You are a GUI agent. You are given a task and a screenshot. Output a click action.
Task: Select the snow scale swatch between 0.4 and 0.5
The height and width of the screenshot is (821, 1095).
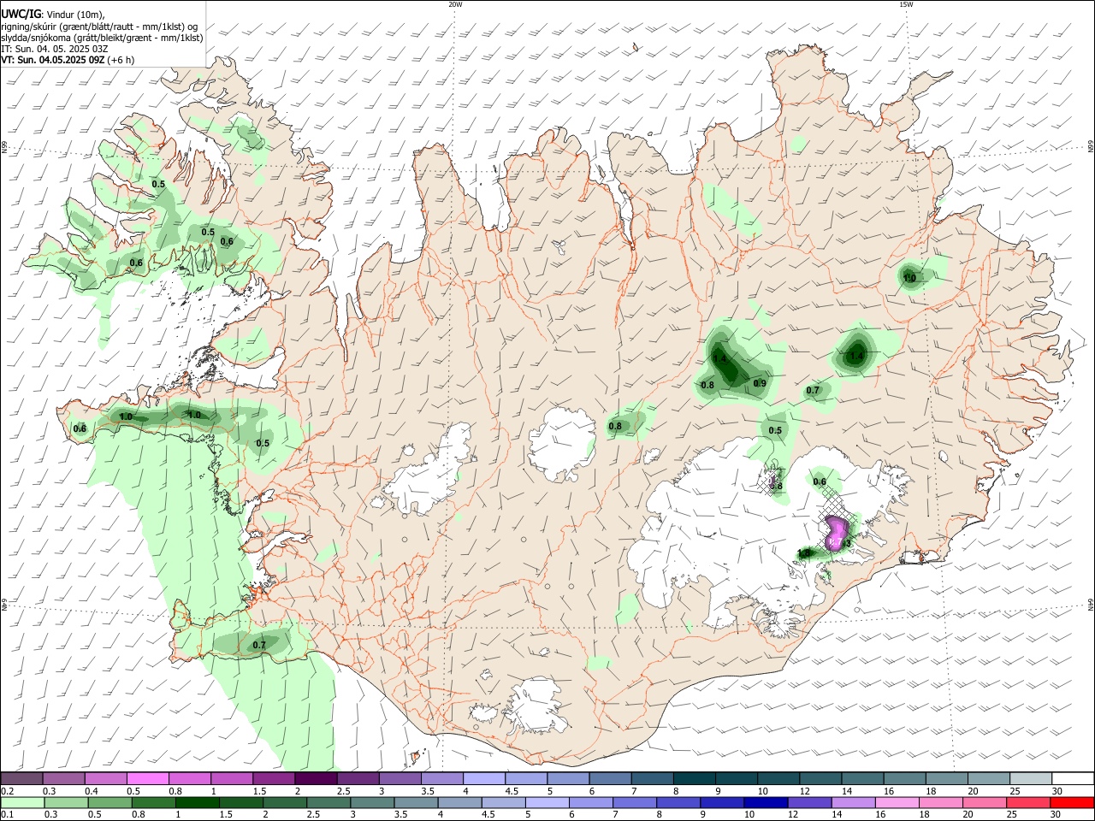pos(106,779)
